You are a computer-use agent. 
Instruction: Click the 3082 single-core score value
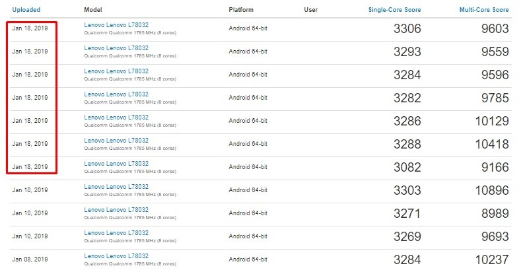pos(406,168)
